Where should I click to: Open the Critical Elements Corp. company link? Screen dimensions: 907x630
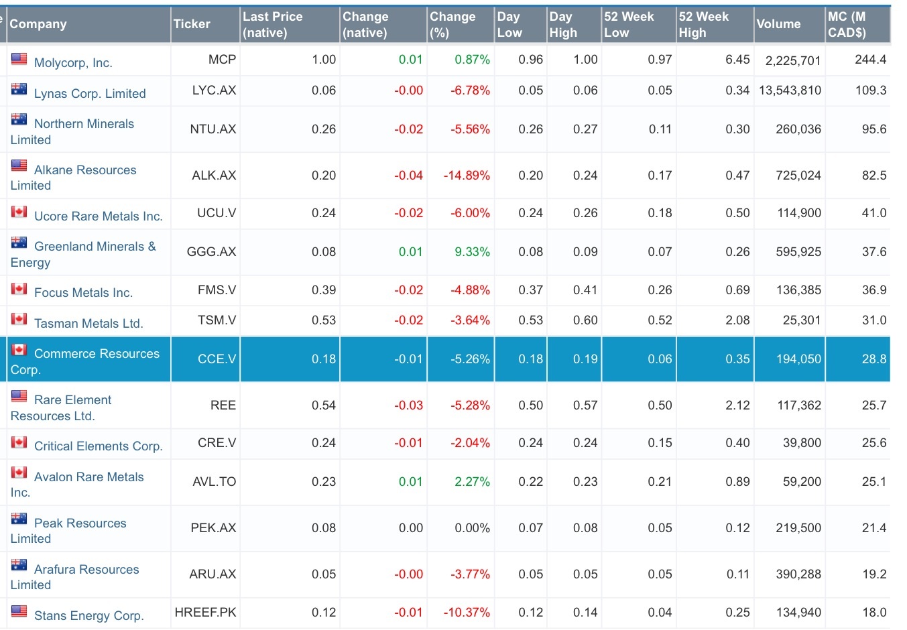coord(98,446)
